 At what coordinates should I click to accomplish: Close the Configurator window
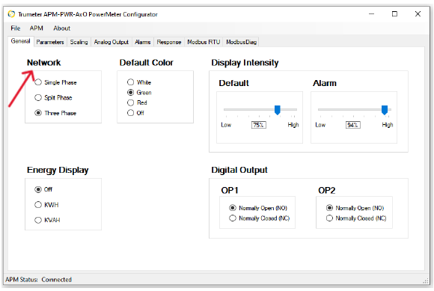[418, 13]
